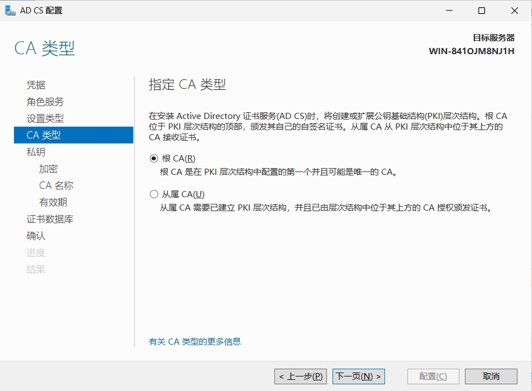Open 有关 CA 类型的更多信息 link
The height and width of the screenshot is (391, 532).
coord(194,341)
